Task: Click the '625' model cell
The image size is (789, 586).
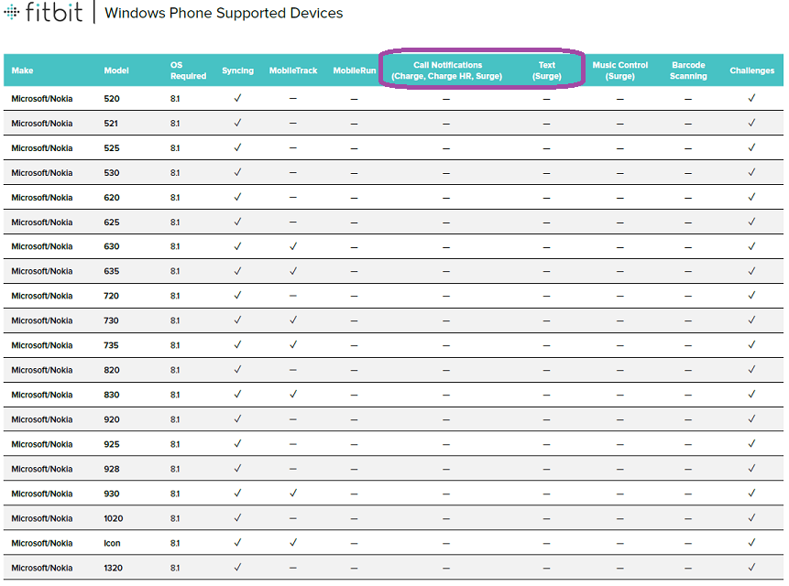Action: (112, 222)
